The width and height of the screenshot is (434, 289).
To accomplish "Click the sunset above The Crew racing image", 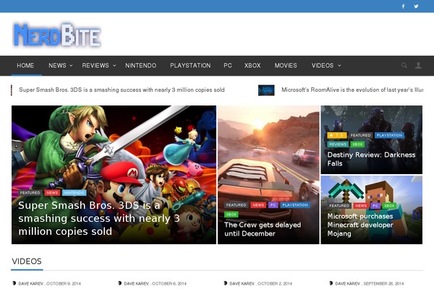I will (x=259, y=124).
